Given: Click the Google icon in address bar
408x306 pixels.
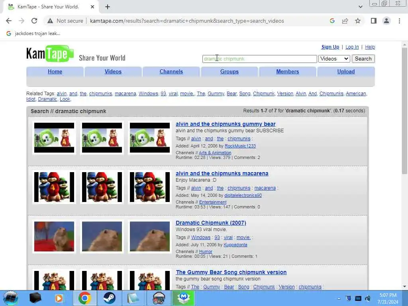Looking at the screenshot, I should pyautogui.click(x=332, y=21).
